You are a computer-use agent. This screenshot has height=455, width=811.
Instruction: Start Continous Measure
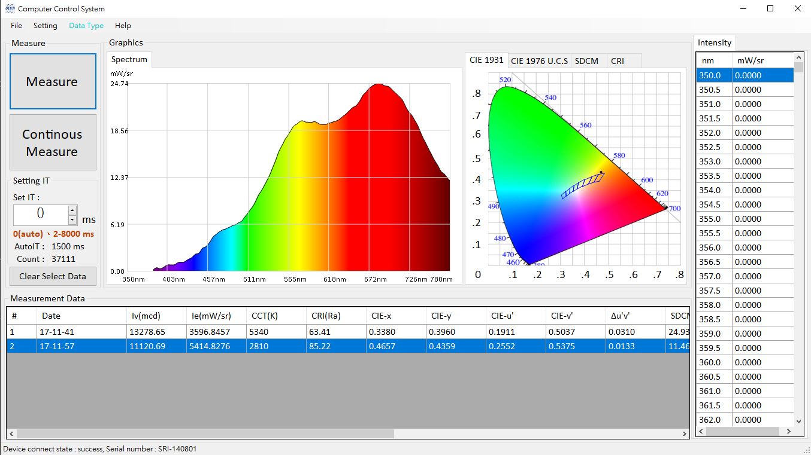pyautogui.click(x=53, y=142)
